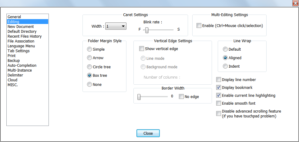Open the caret Width dropdown
The width and height of the screenshot is (299, 142).
point(116,26)
